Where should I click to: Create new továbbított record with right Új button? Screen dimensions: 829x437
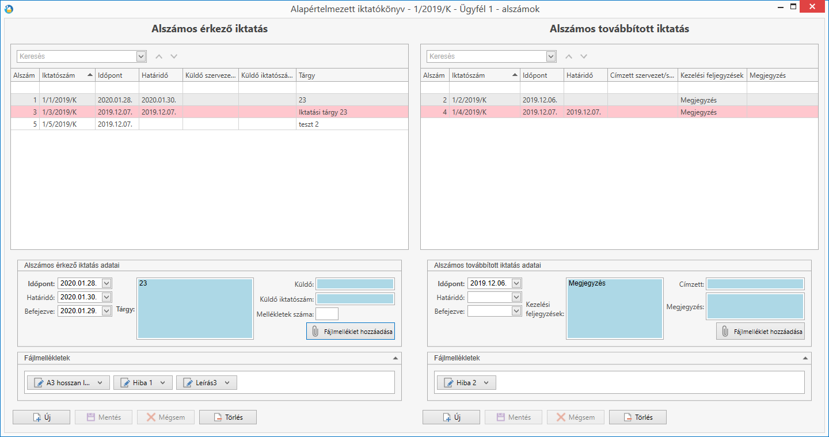pyautogui.click(x=451, y=417)
